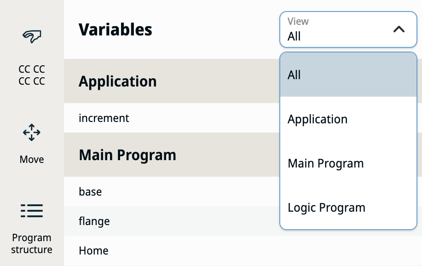Click the gripper hand icon in the sidebar
The image size is (422, 266).
pos(32,36)
